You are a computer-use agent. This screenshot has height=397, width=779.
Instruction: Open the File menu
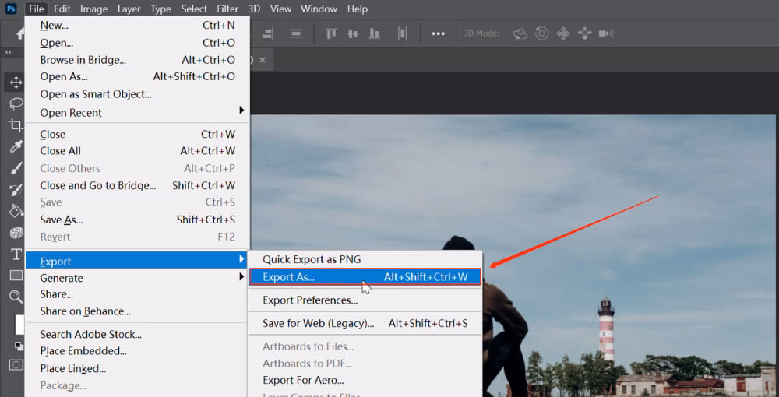[x=37, y=9]
